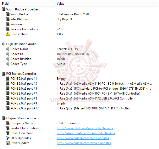
Task: Select the Intel Platform field label
Action: tap(20, 19)
